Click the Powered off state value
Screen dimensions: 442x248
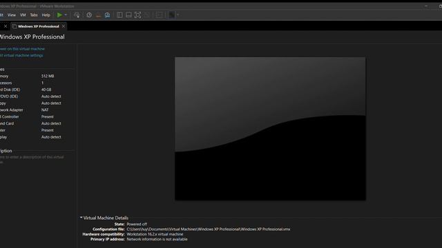(x=137, y=224)
